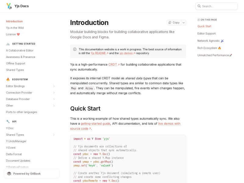This screenshot has width=244, height=183.
Task: Open the Y.Doc API page
Action: [10, 128]
